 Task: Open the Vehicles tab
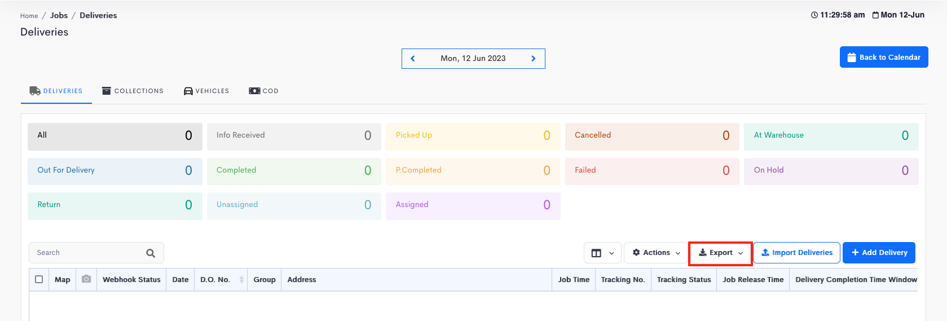[x=206, y=91]
